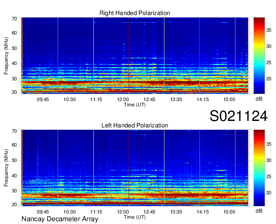Click the 'Time (UT)' label under the top plot
Image resolution: width=276 pixels, height=224 pixels.
(x=135, y=105)
